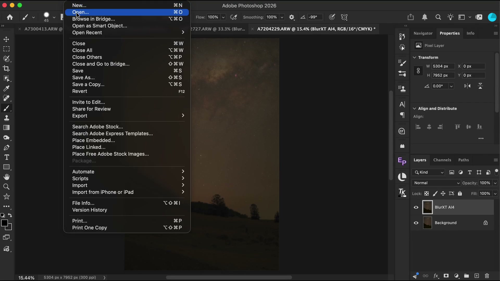Toggle link width and height
Screen dimensions: 500x281
418,71
